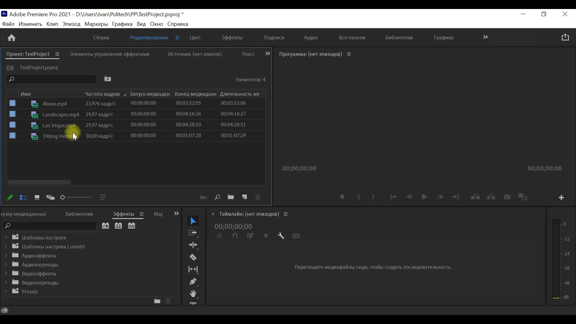Click the Find icon in Project panel
Image resolution: width=576 pixels, height=324 pixels.
[x=217, y=197]
